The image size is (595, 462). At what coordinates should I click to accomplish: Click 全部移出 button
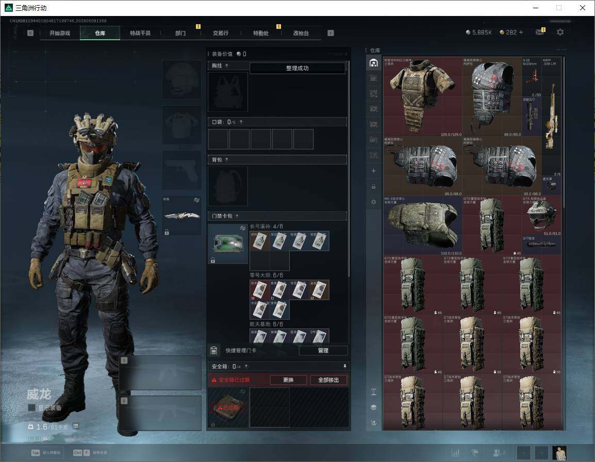coord(328,379)
